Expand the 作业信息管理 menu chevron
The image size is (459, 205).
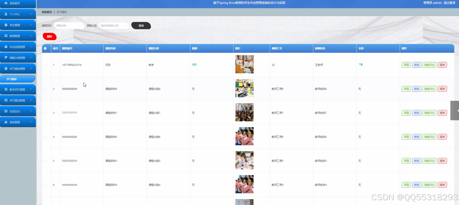point(31,47)
